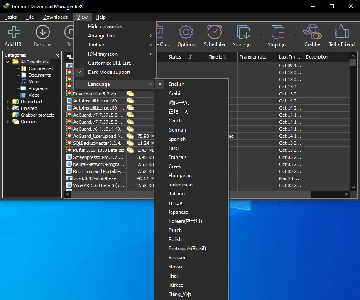Open Options gear icon
360x300 pixels.
[x=186, y=32]
